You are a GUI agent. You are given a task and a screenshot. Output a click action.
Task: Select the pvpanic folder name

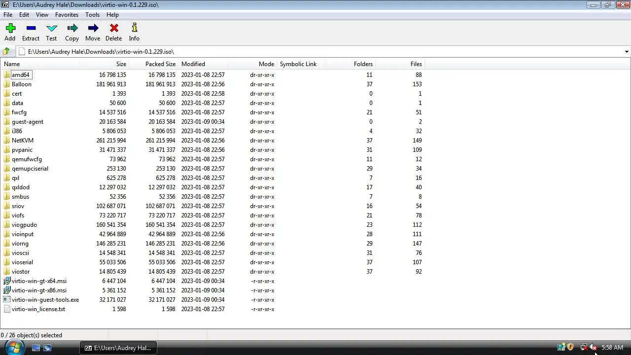point(22,150)
